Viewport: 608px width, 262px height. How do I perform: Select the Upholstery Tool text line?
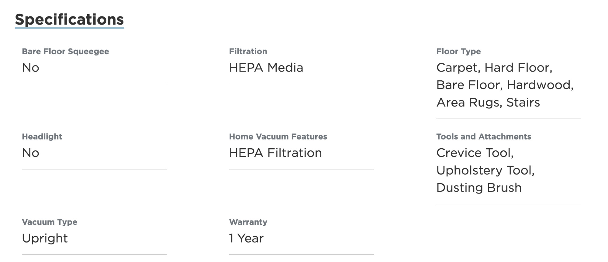485,170
